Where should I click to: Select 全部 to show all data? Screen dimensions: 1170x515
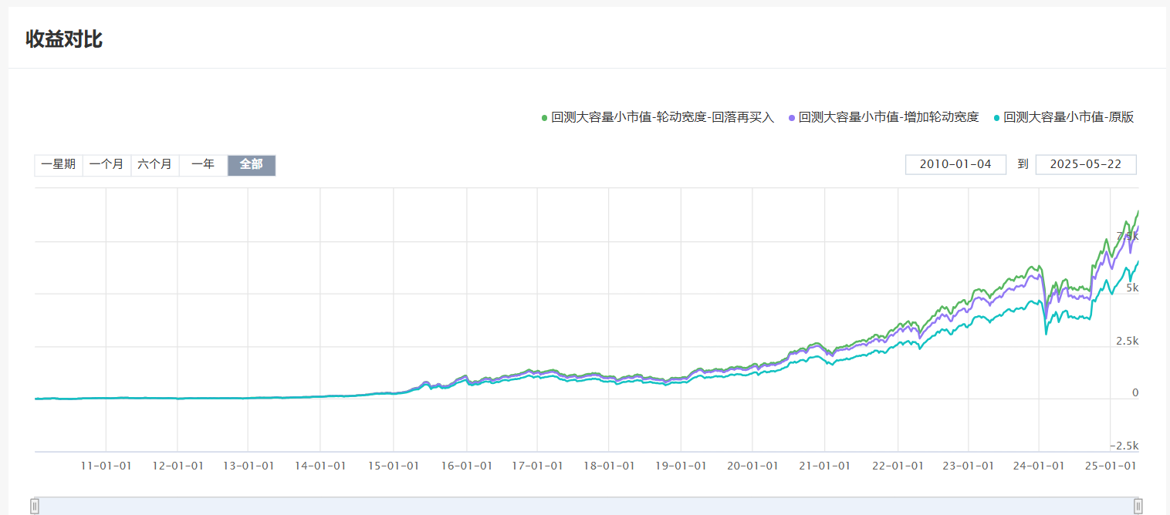[252, 165]
